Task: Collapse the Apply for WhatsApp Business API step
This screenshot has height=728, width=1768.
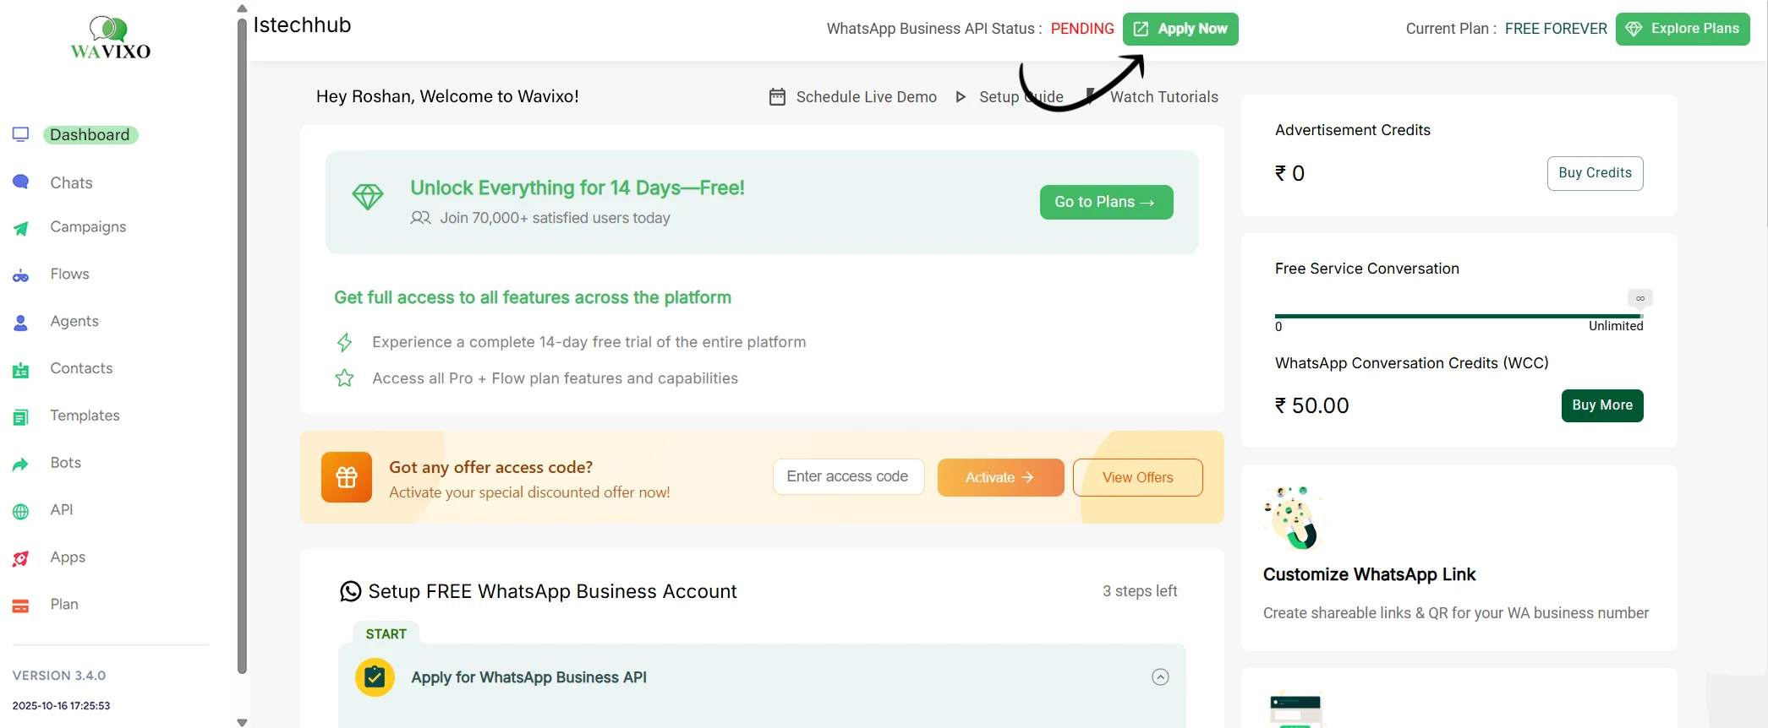Action: coord(1160,677)
